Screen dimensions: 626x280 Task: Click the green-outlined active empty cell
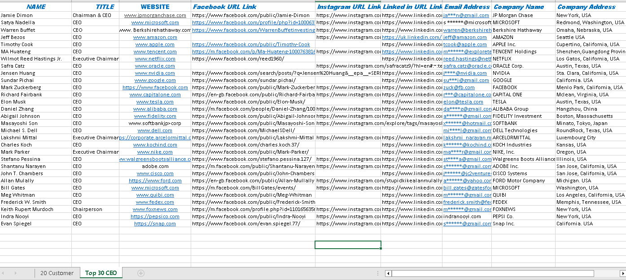(348, 245)
